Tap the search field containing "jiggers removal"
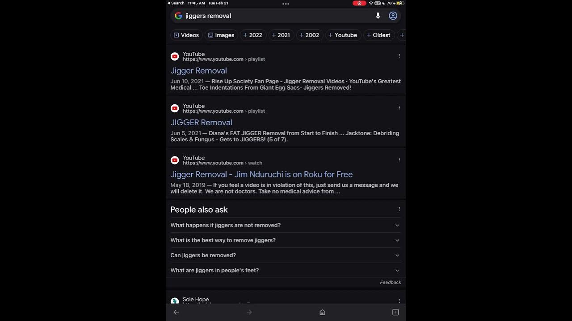The width and height of the screenshot is (572, 321). pos(277,16)
